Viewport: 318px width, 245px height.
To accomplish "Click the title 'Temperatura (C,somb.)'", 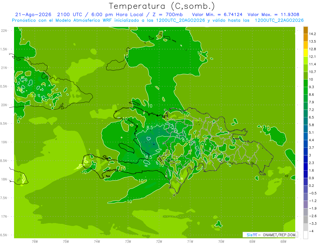I will (x=162, y=6).
